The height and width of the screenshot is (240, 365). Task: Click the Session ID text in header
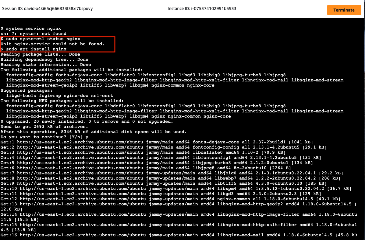(x=48, y=9)
